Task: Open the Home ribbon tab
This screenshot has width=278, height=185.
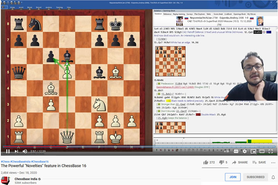Action: pos(12,8)
